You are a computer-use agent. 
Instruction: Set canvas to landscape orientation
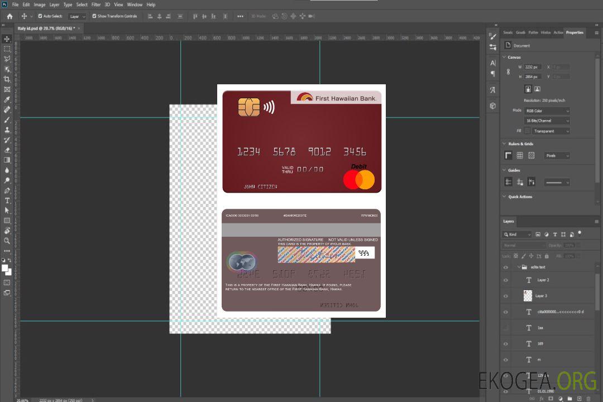[537, 89]
